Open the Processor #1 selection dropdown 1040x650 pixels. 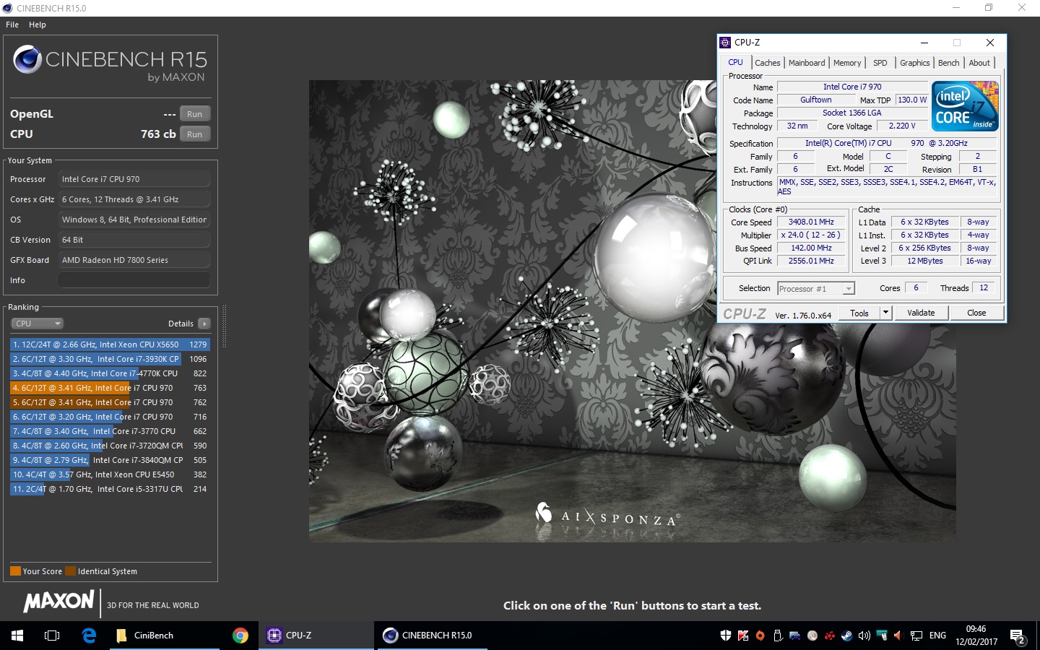click(x=816, y=289)
